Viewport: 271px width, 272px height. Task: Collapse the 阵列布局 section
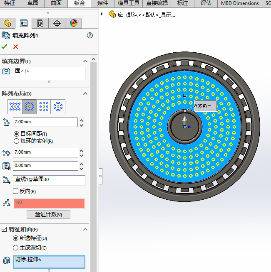point(85,94)
